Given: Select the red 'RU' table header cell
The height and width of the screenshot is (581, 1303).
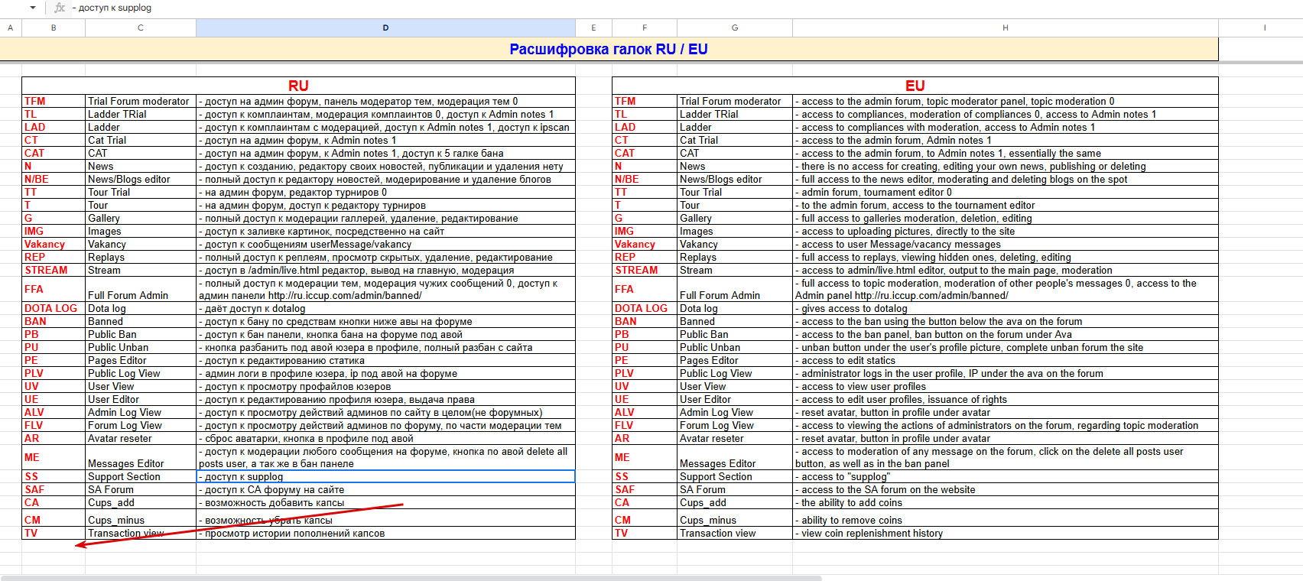Looking at the screenshot, I should [298, 86].
